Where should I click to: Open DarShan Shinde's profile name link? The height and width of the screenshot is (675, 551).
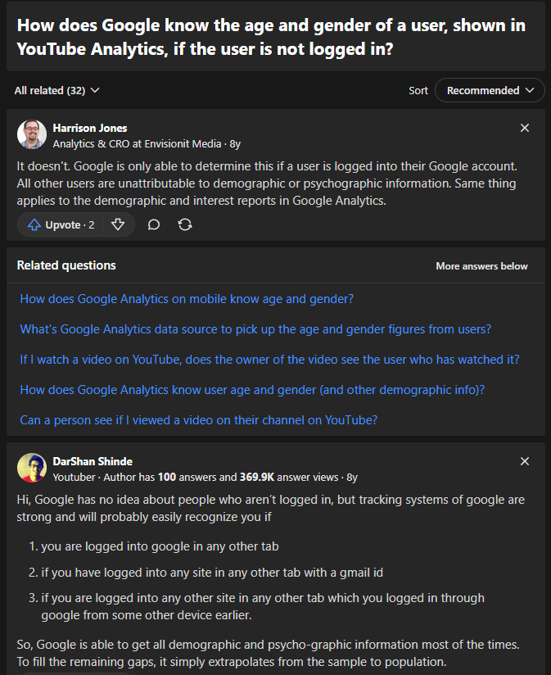(x=93, y=461)
